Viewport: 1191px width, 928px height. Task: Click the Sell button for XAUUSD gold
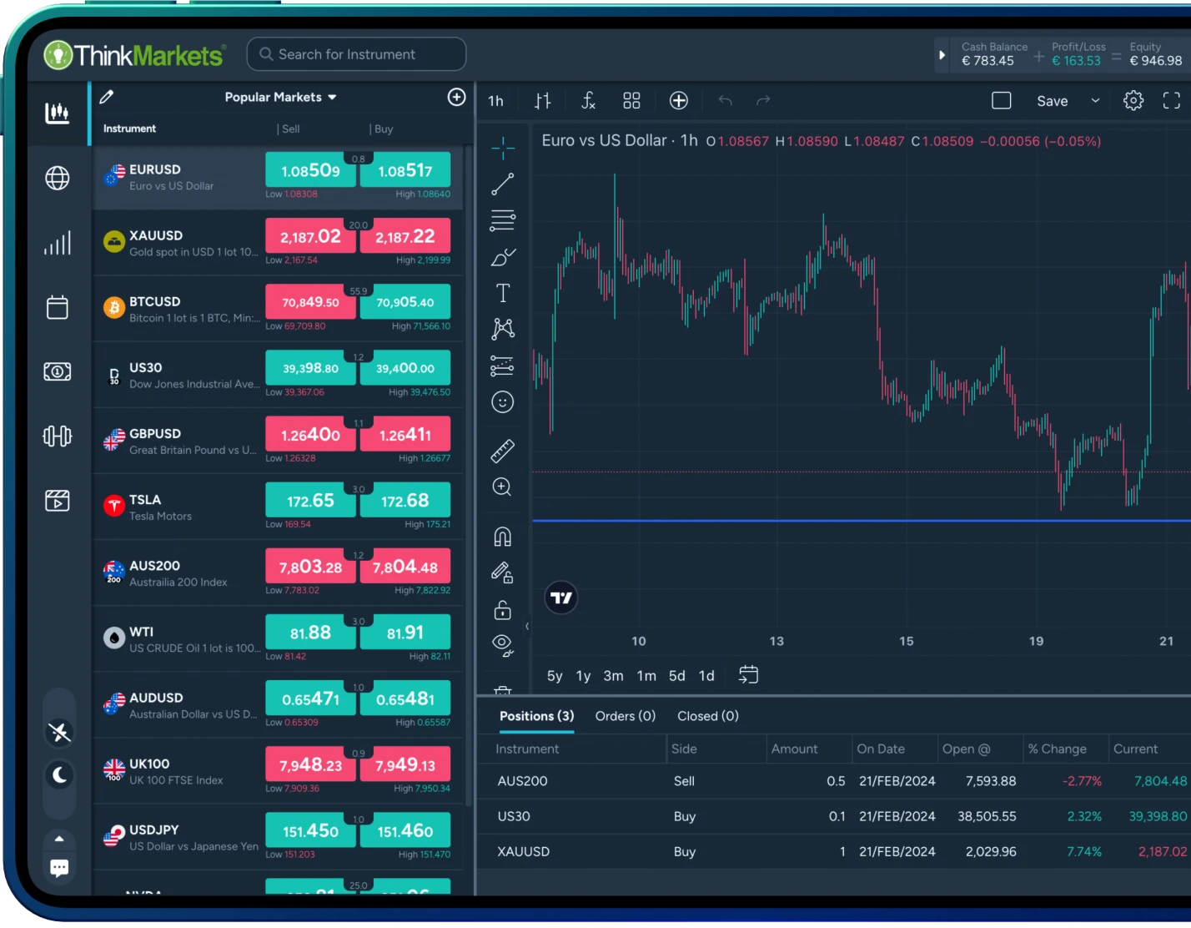[309, 236]
